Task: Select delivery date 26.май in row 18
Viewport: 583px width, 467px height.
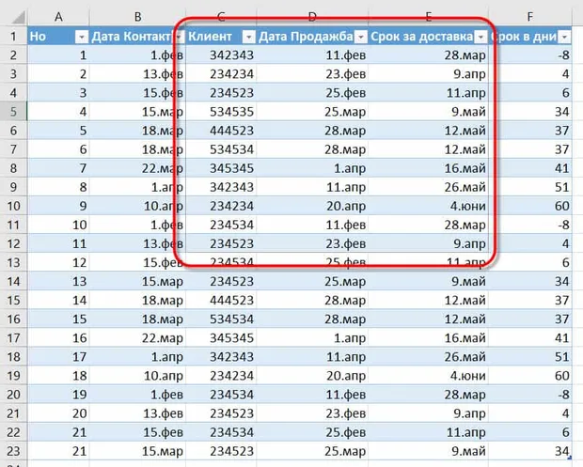Action: pyautogui.click(x=429, y=357)
